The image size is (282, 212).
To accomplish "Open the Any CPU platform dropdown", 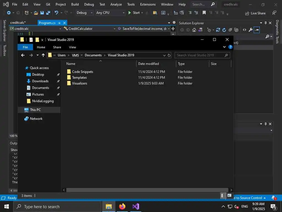I will [110, 13].
